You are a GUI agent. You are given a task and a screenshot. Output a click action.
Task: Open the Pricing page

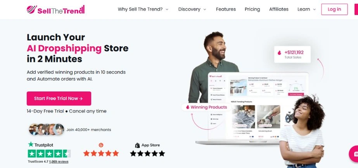(x=252, y=9)
